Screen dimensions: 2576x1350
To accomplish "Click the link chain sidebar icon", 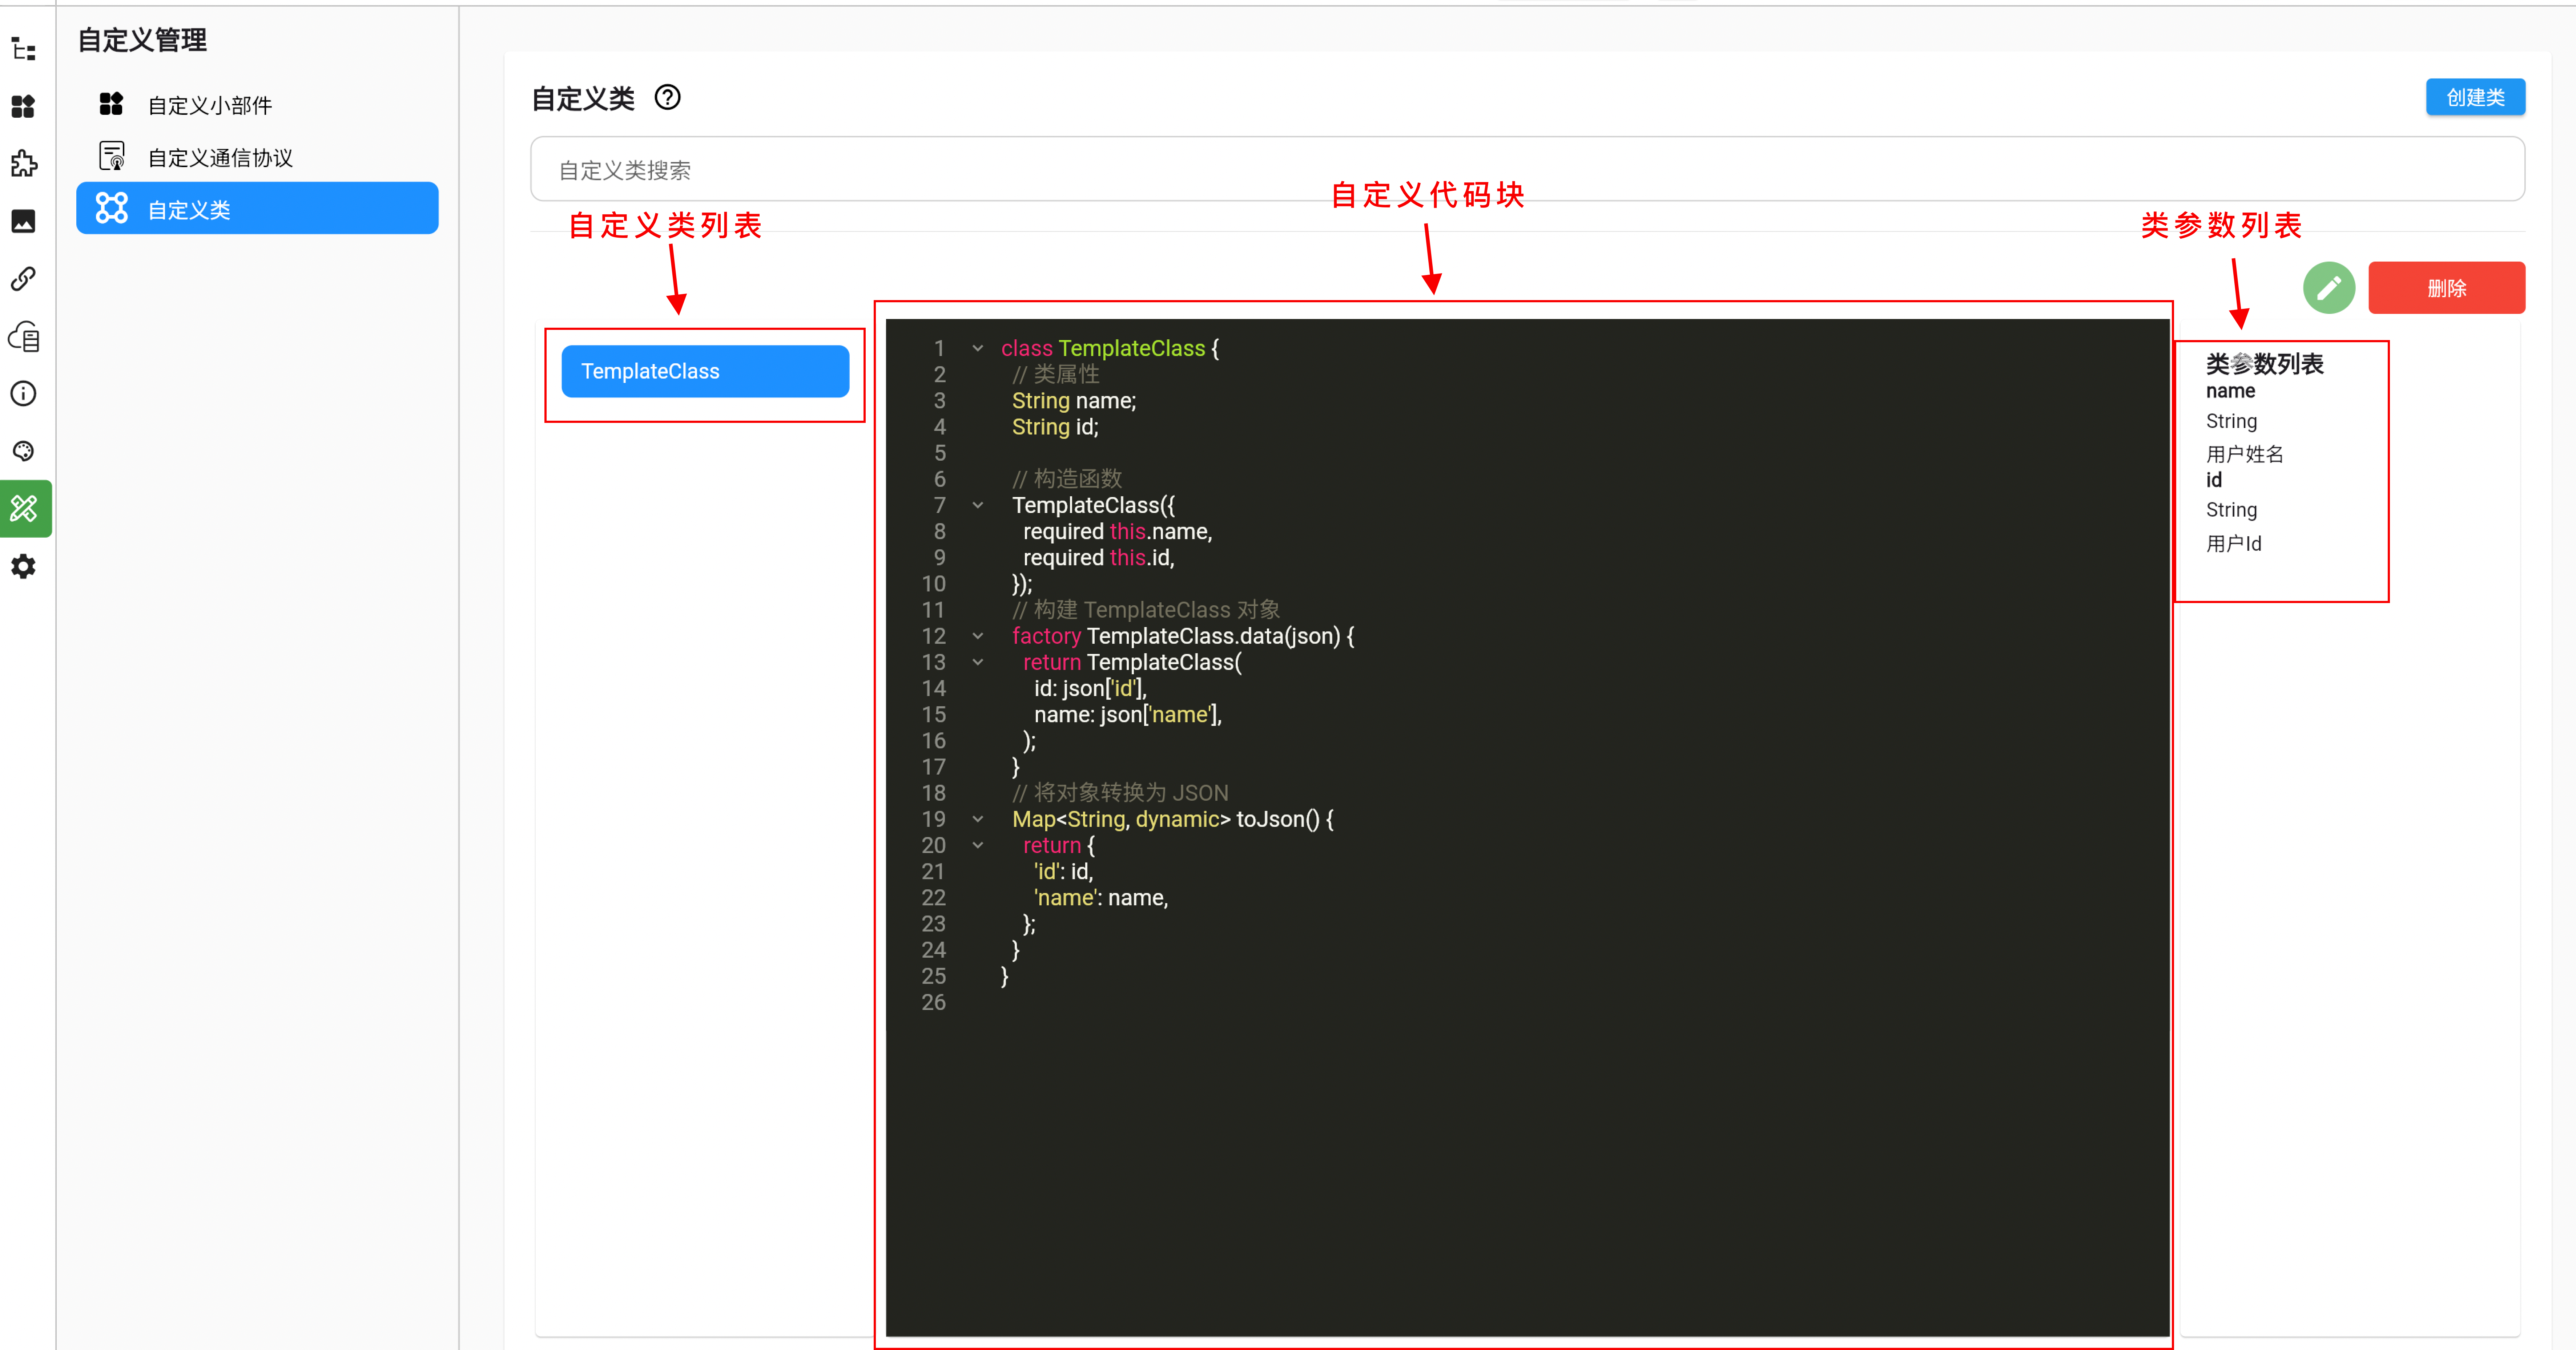I will 24,279.
